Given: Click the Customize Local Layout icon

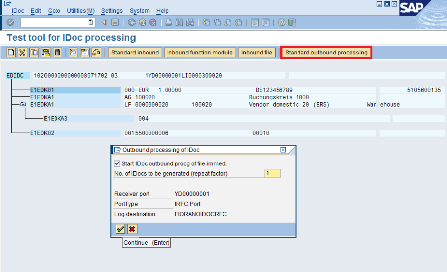Looking at the screenshot, I should click(292, 22).
